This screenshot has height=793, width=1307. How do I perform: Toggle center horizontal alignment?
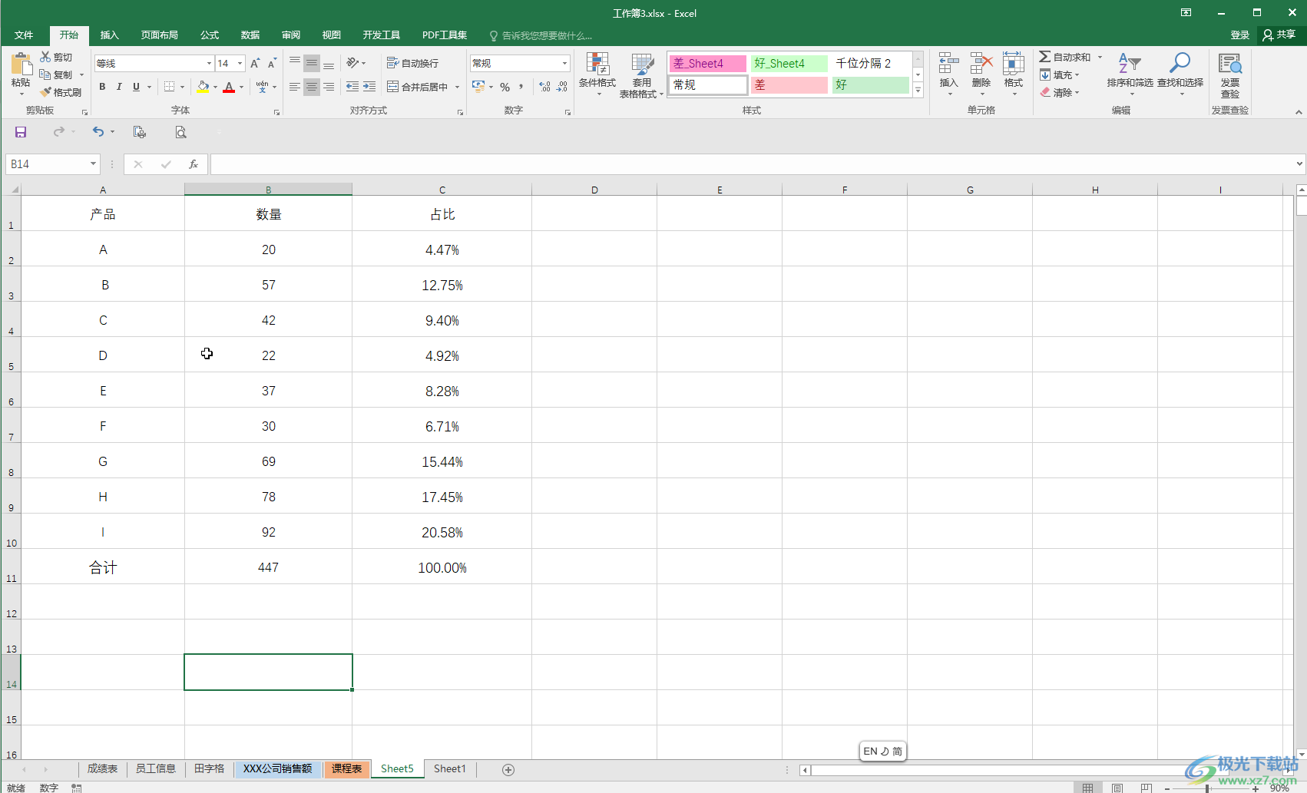311,87
